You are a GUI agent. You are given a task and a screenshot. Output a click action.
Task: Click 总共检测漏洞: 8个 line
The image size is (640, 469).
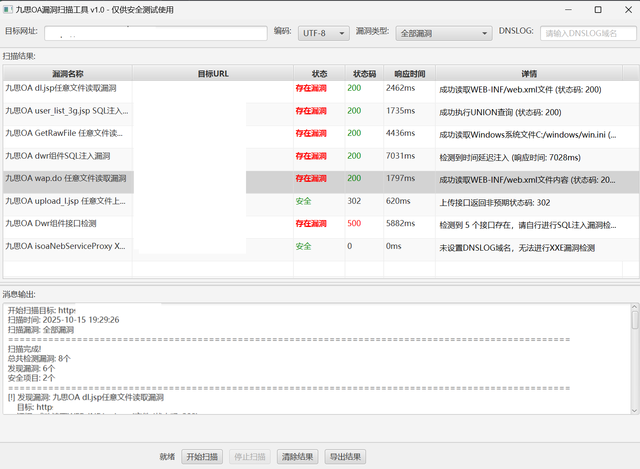click(39, 359)
